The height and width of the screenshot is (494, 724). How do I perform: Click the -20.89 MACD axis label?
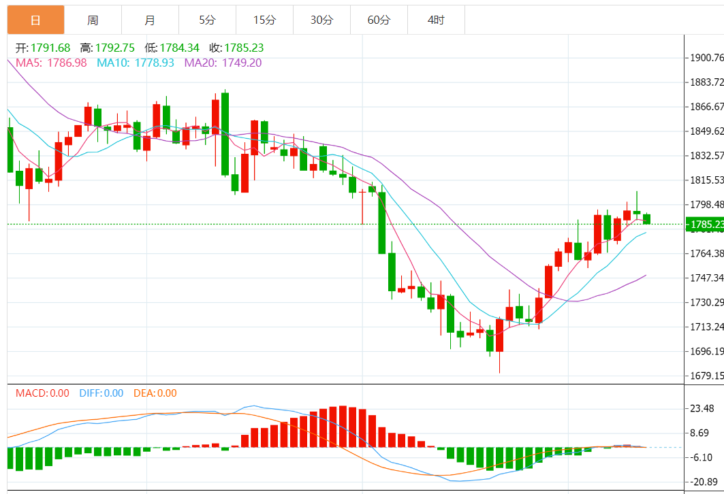704,482
